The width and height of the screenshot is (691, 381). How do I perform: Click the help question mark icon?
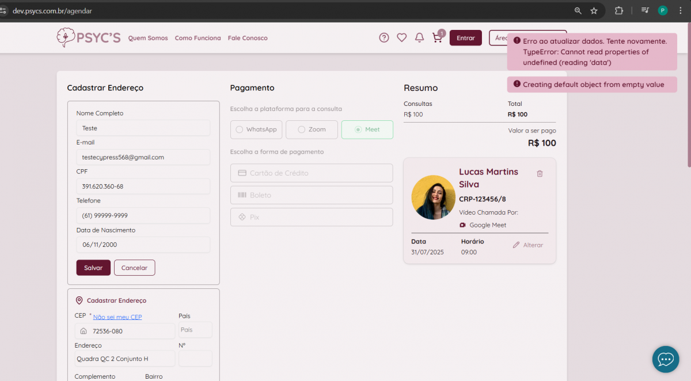(384, 38)
